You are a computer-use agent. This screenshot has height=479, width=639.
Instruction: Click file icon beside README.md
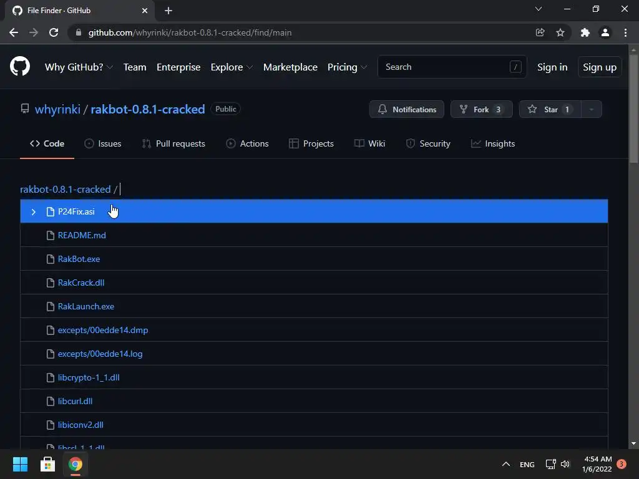[x=50, y=235]
